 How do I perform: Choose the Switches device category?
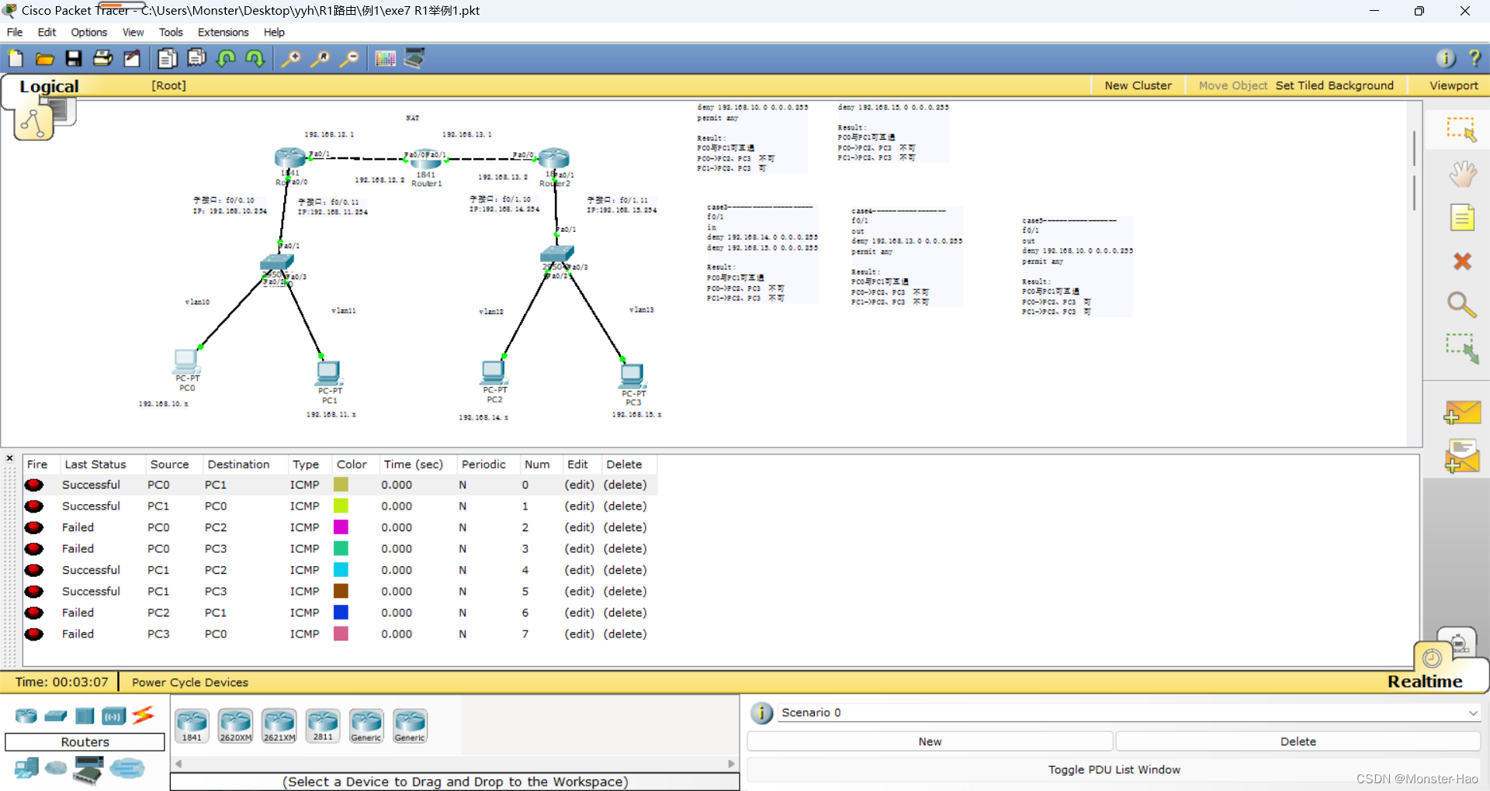(55, 716)
